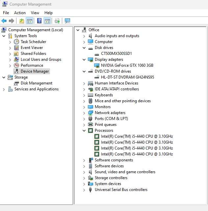
Task: Click the Network adapters icon
Action: coord(91,113)
